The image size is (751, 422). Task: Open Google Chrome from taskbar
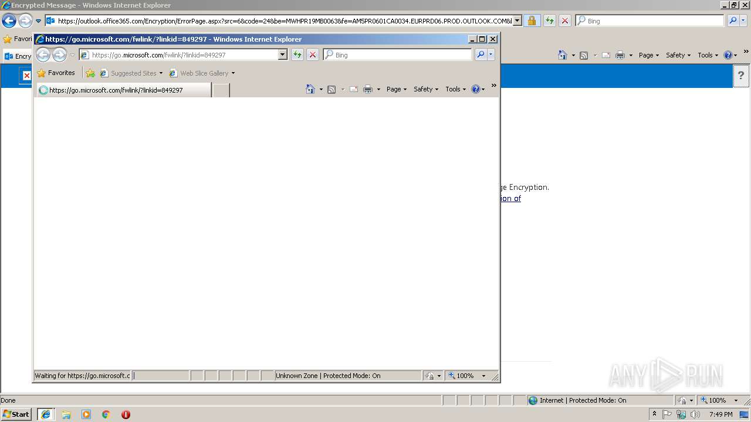[x=106, y=414]
